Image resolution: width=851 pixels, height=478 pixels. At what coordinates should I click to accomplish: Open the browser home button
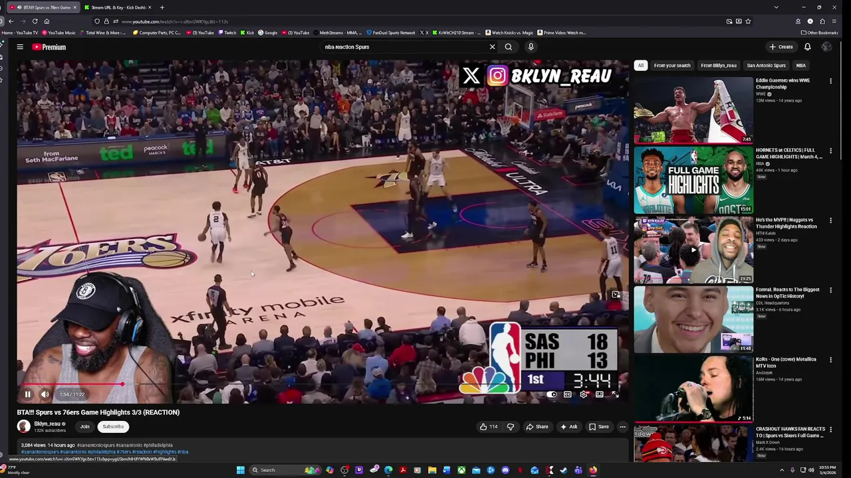[x=47, y=21]
